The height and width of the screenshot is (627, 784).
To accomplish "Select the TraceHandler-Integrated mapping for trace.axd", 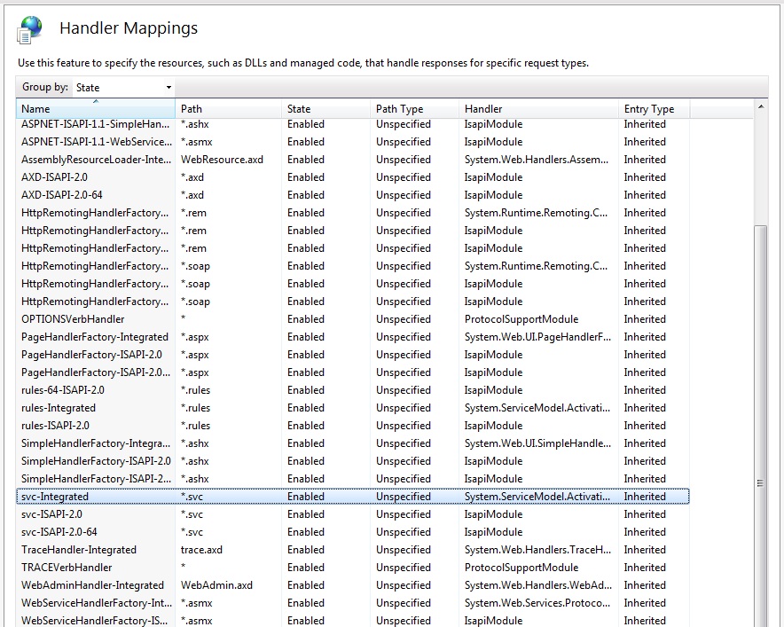I will point(106,550).
